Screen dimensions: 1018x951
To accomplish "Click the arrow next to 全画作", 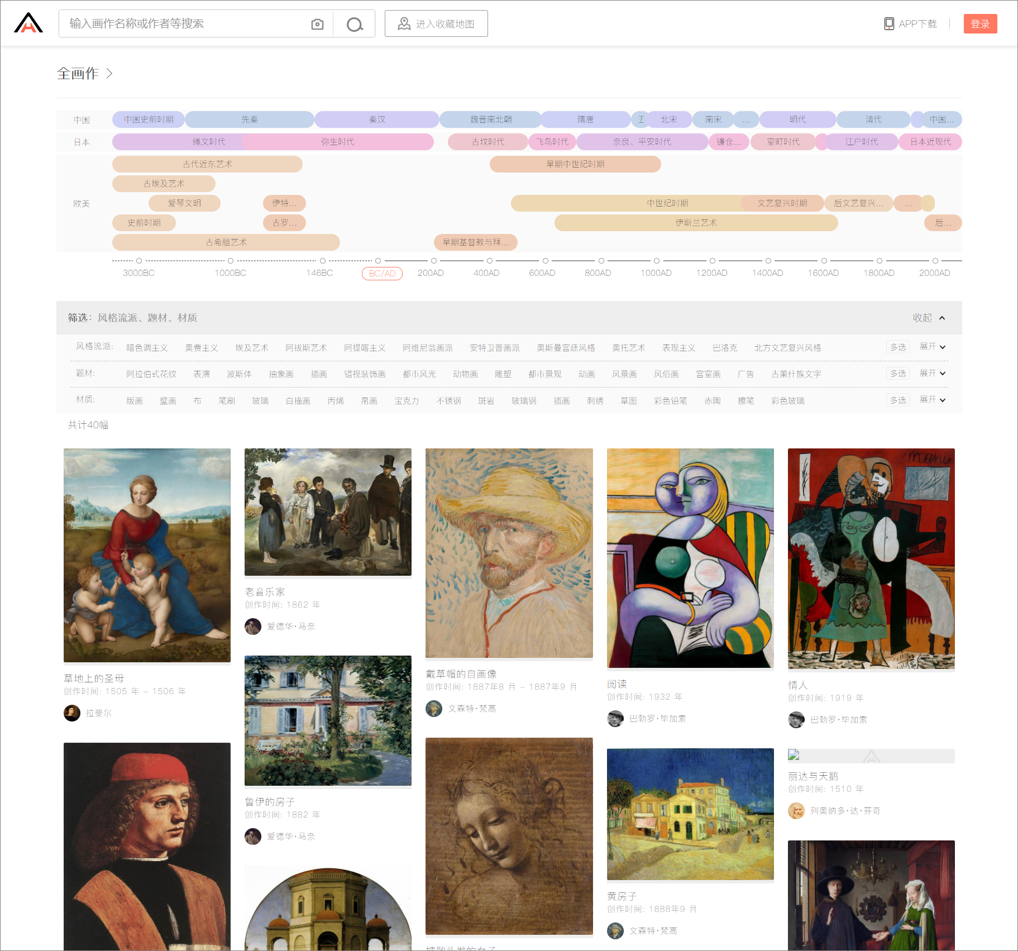I will point(109,73).
